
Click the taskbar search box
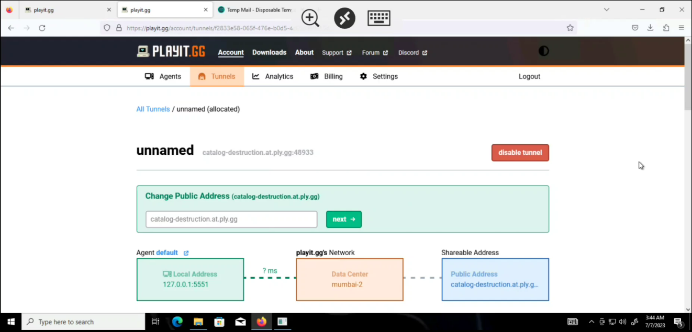point(83,322)
